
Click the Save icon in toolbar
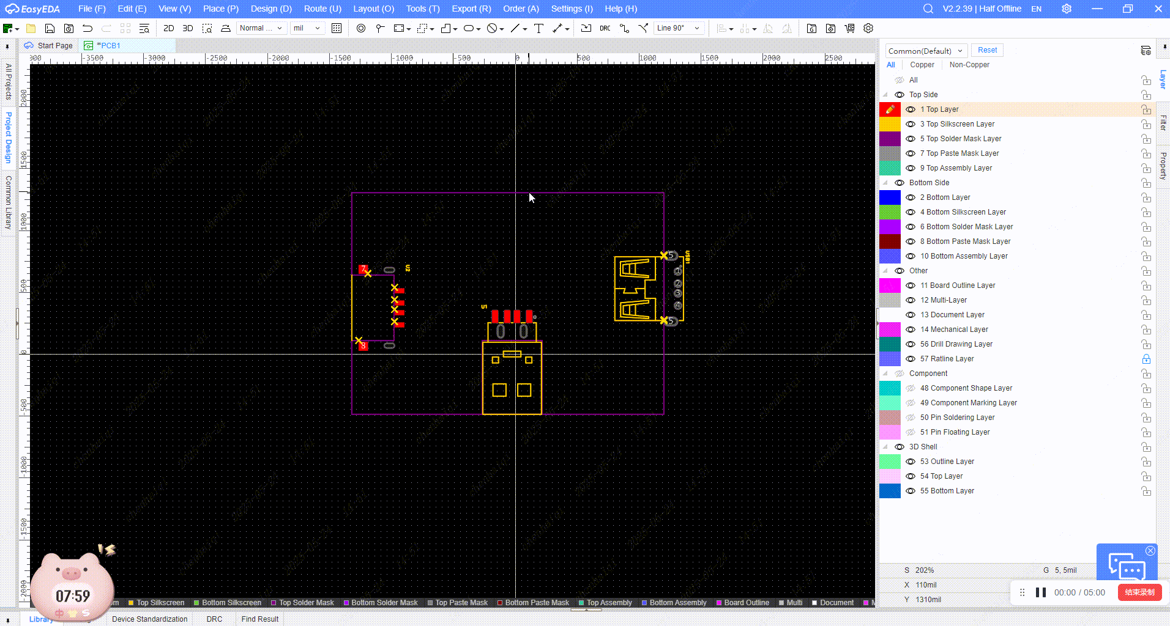click(x=50, y=28)
